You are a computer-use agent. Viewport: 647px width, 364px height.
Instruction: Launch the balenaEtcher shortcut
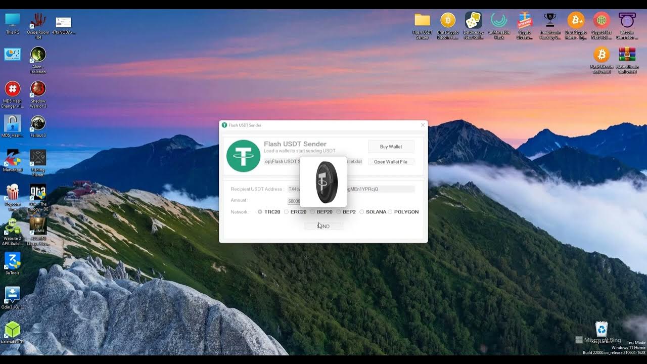(13, 332)
